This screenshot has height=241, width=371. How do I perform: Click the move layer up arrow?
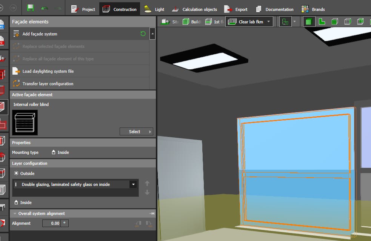coord(147,183)
